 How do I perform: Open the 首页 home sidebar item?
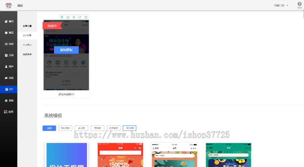(x=9, y=21)
